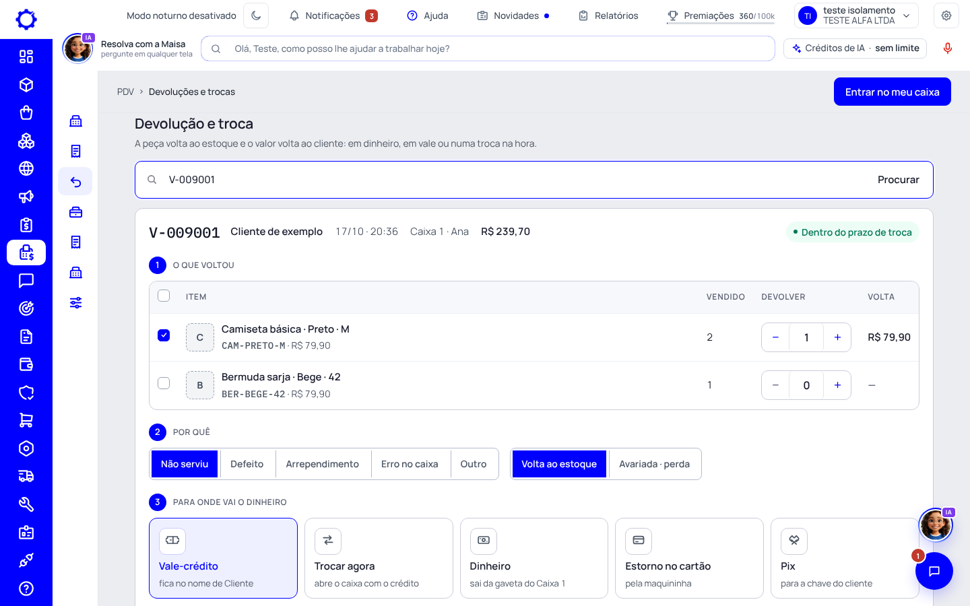Uncheck the Camiseta básica item checkbox
The width and height of the screenshot is (970, 606).
(x=164, y=335)
